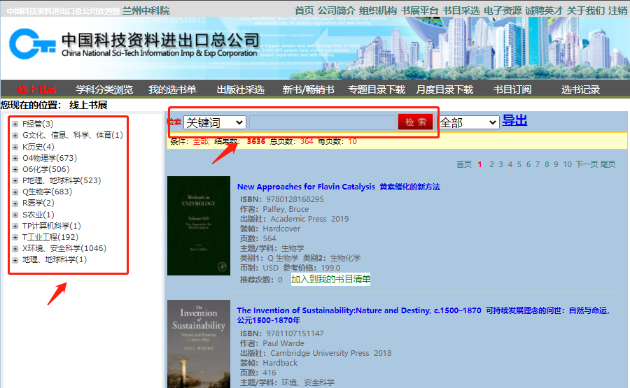Open the 月度目录下载 menu tab
630x388 pixels.
pos(444,89)
